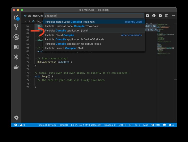Open the Extensions view
188x142 pixels.
tap(16, 47)
